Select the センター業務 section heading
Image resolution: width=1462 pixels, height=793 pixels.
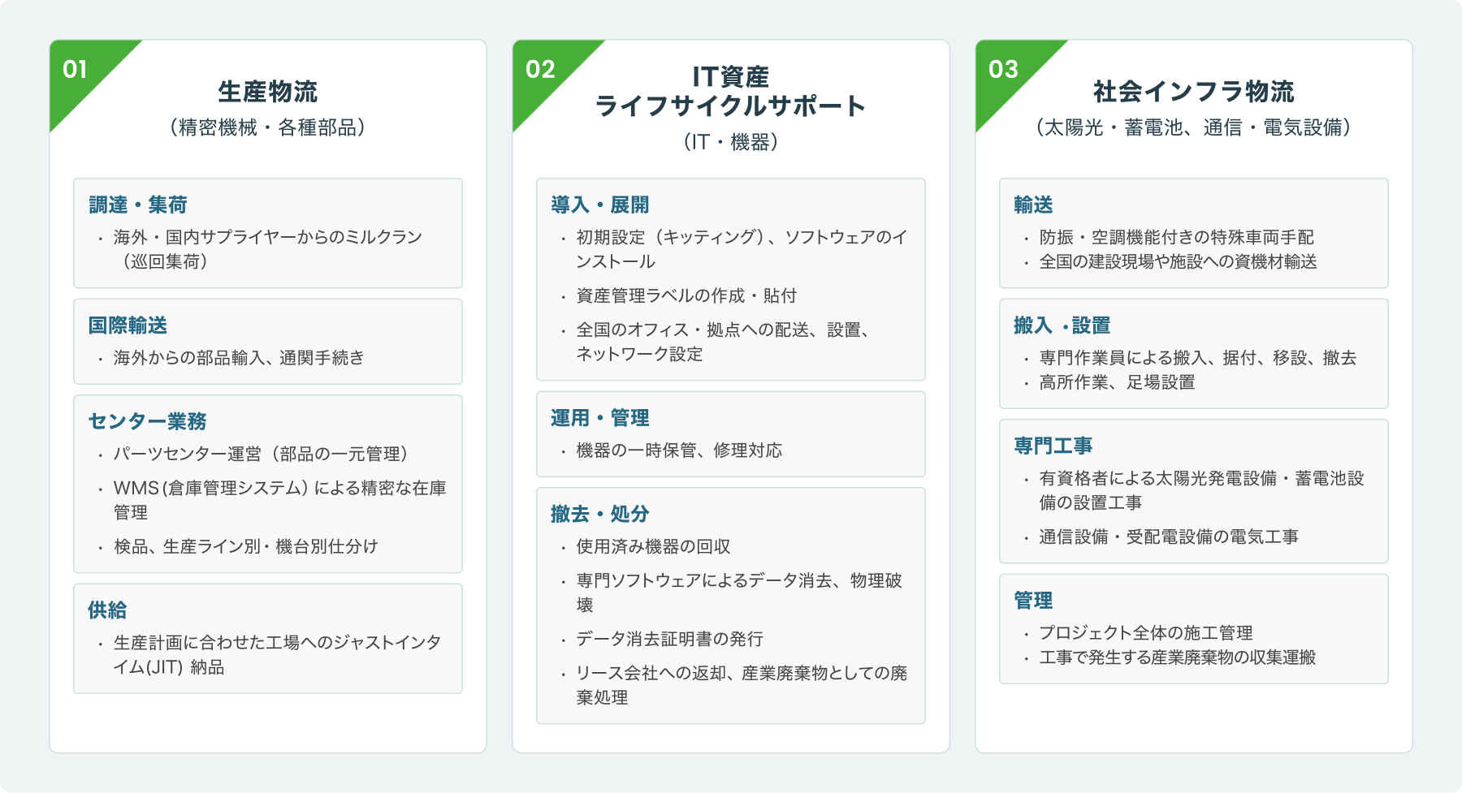(148, 421)
